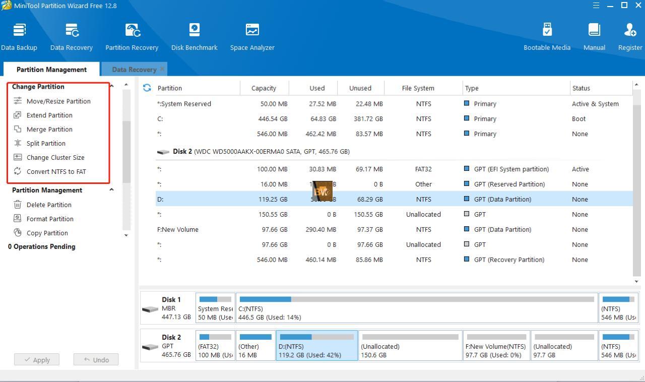645x382 pixels.
Task: Choose Move/Resize Partition action
Action: pyautogui.click(x=58, y=101)
